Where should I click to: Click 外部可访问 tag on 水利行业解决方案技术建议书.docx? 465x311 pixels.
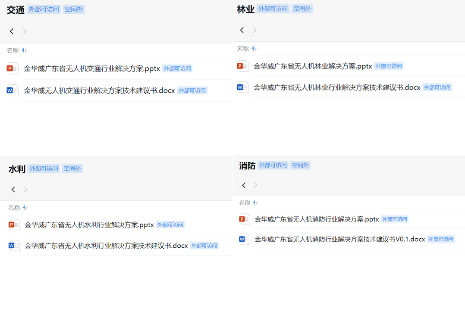point(204,245)
